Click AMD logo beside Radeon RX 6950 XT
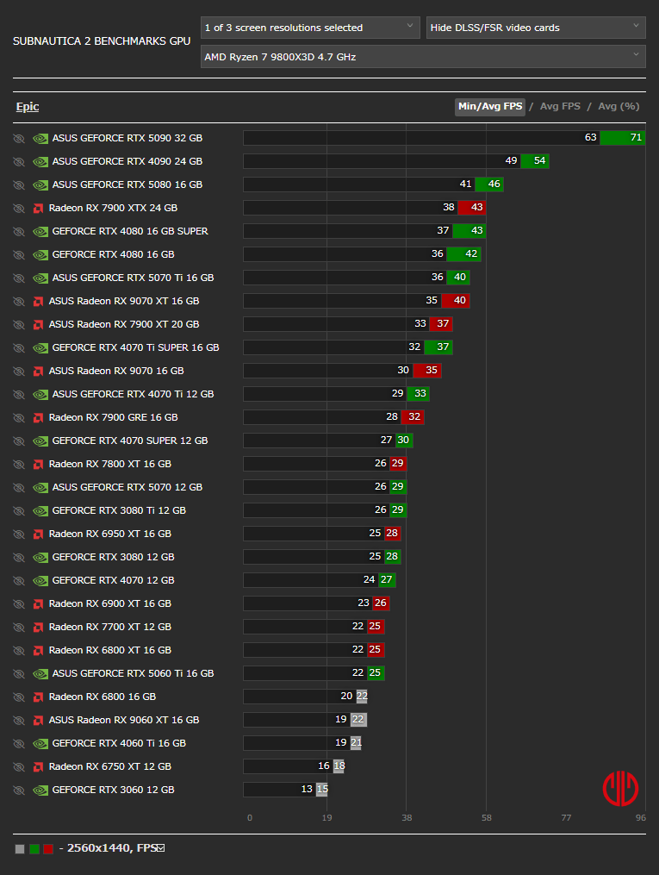Image resolution: width=659 pixels, height=875 pixels. [x=38, y=534]
